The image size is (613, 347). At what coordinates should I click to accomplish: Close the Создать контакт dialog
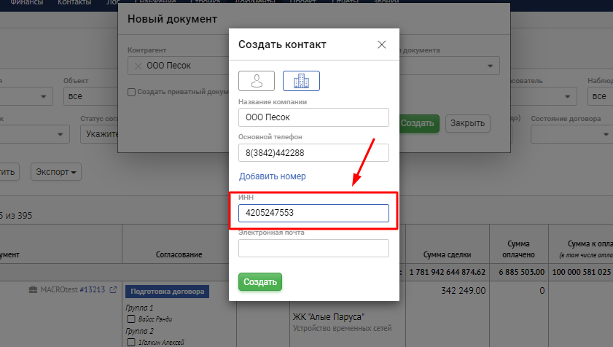381,44
